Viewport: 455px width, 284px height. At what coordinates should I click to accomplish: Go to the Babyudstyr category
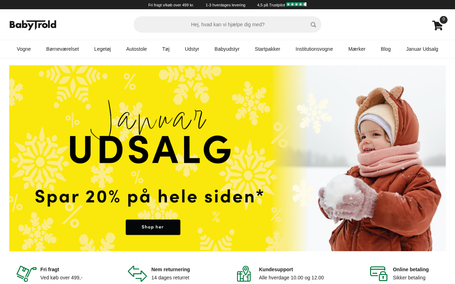[227, 49]
